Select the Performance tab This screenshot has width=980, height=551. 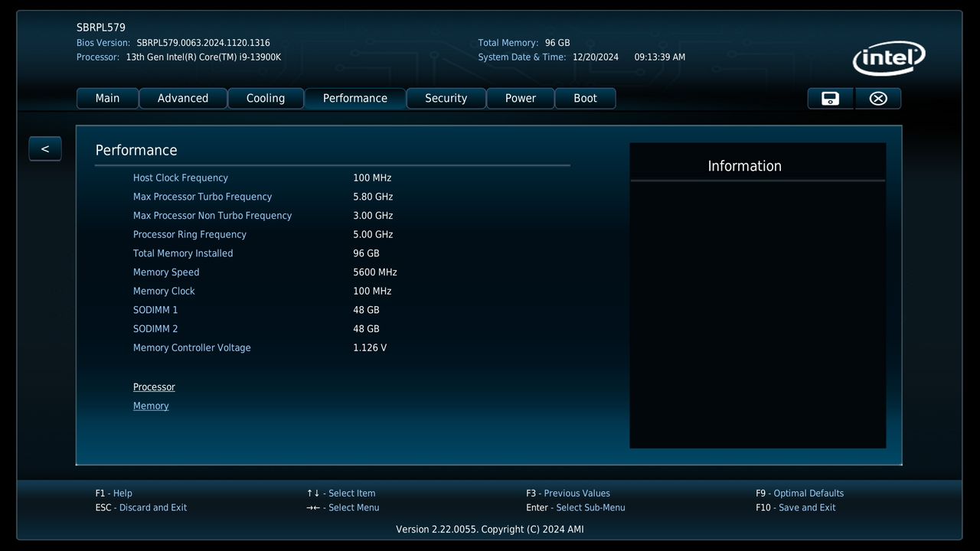[x=355, y=98]
